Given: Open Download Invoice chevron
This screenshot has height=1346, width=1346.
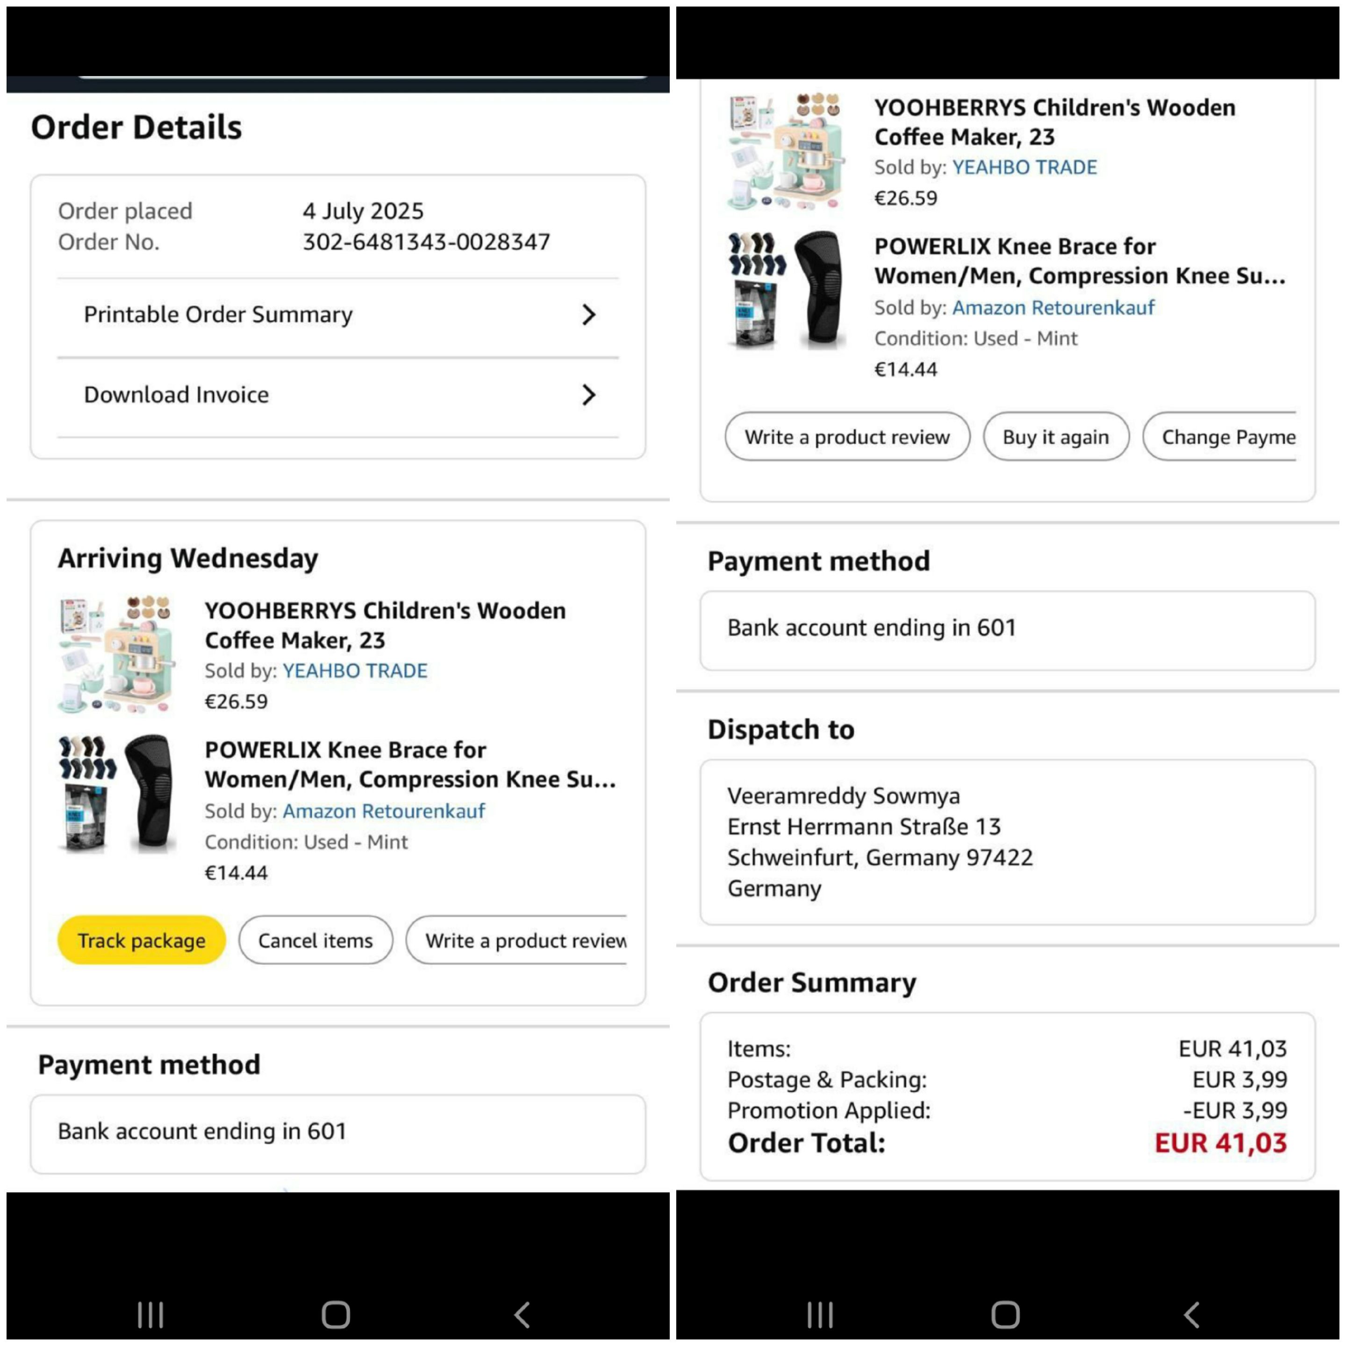Looking at the screenshot, I should click(589, 395).
